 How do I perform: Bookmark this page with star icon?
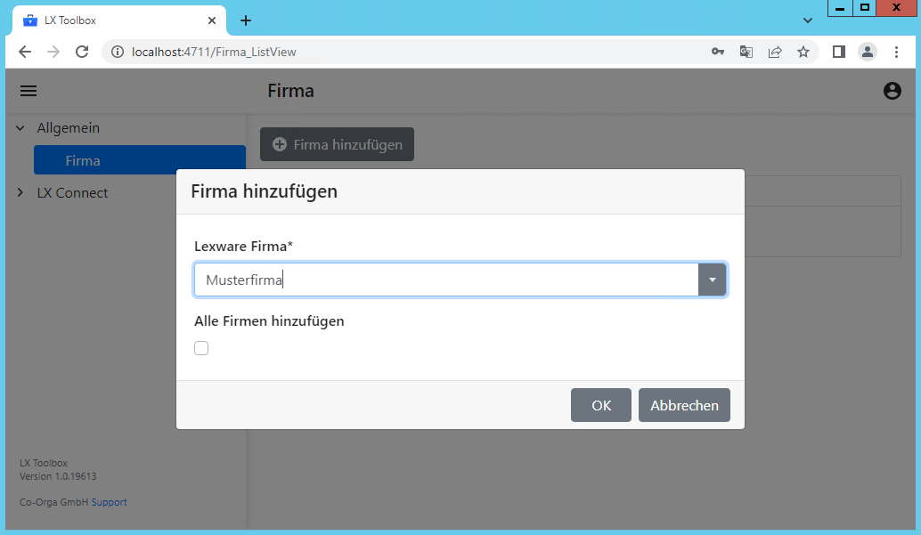pos(803,52)
